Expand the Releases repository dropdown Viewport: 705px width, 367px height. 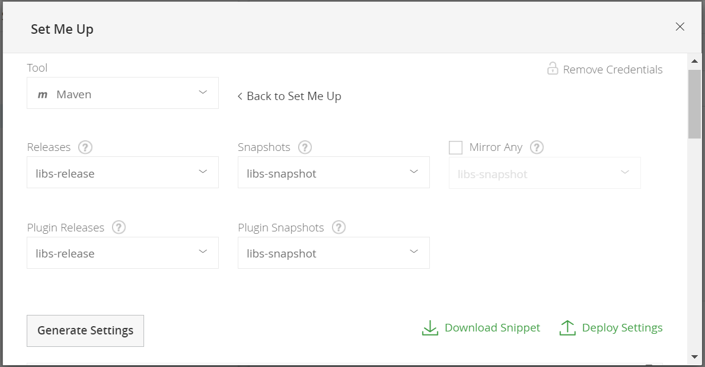click(123, 172)
